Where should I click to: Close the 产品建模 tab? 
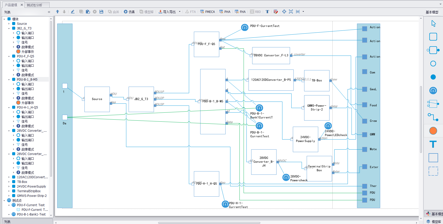point(22,5)
